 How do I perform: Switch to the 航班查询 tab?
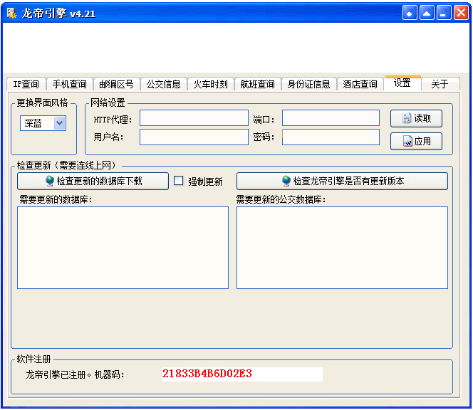pyautogui.click(x=258, y=84)
